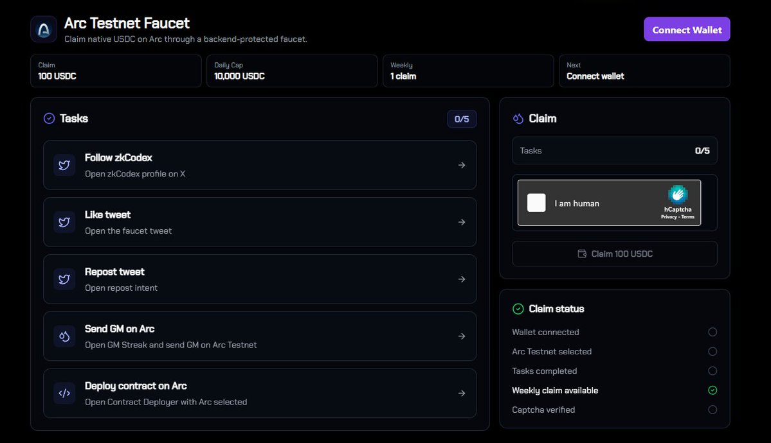Click 'Open GM Streak and send GM' description
This screenshot has width=771, height=443.
[x=170, y=345]
